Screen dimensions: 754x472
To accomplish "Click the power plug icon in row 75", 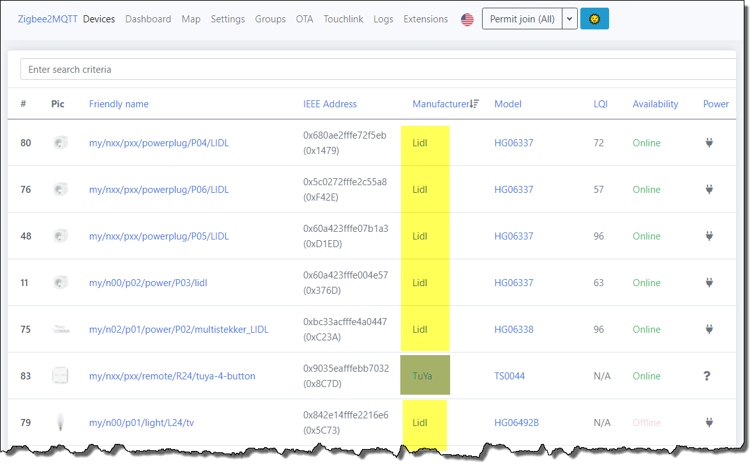I will point(709,329).
